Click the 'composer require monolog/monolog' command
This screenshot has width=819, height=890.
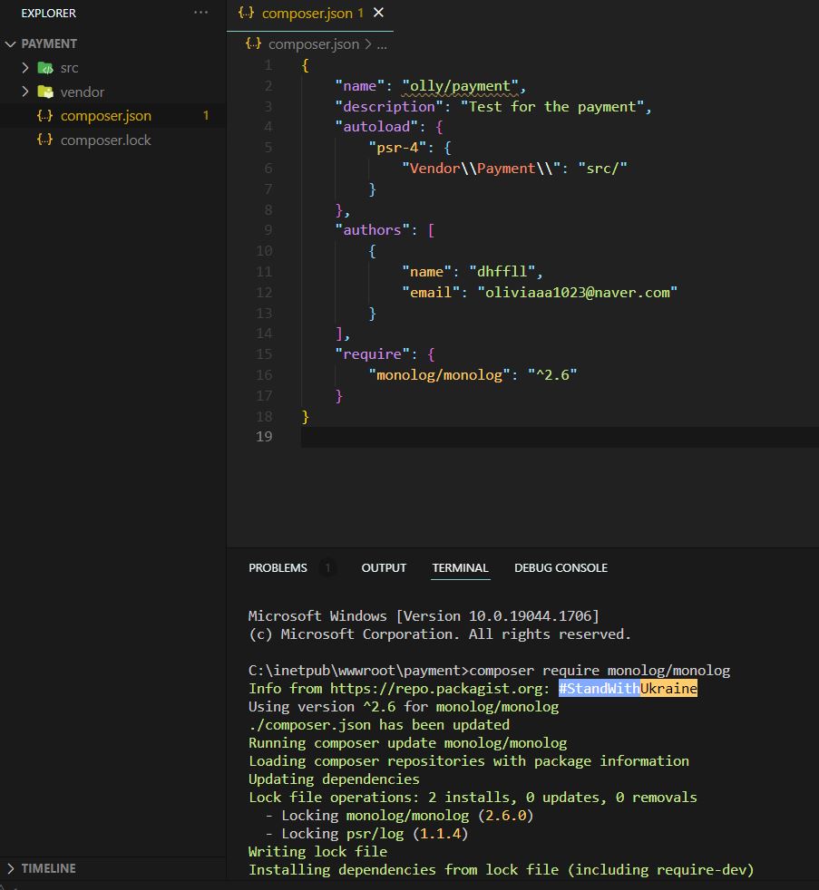click(x=600, y=671)
